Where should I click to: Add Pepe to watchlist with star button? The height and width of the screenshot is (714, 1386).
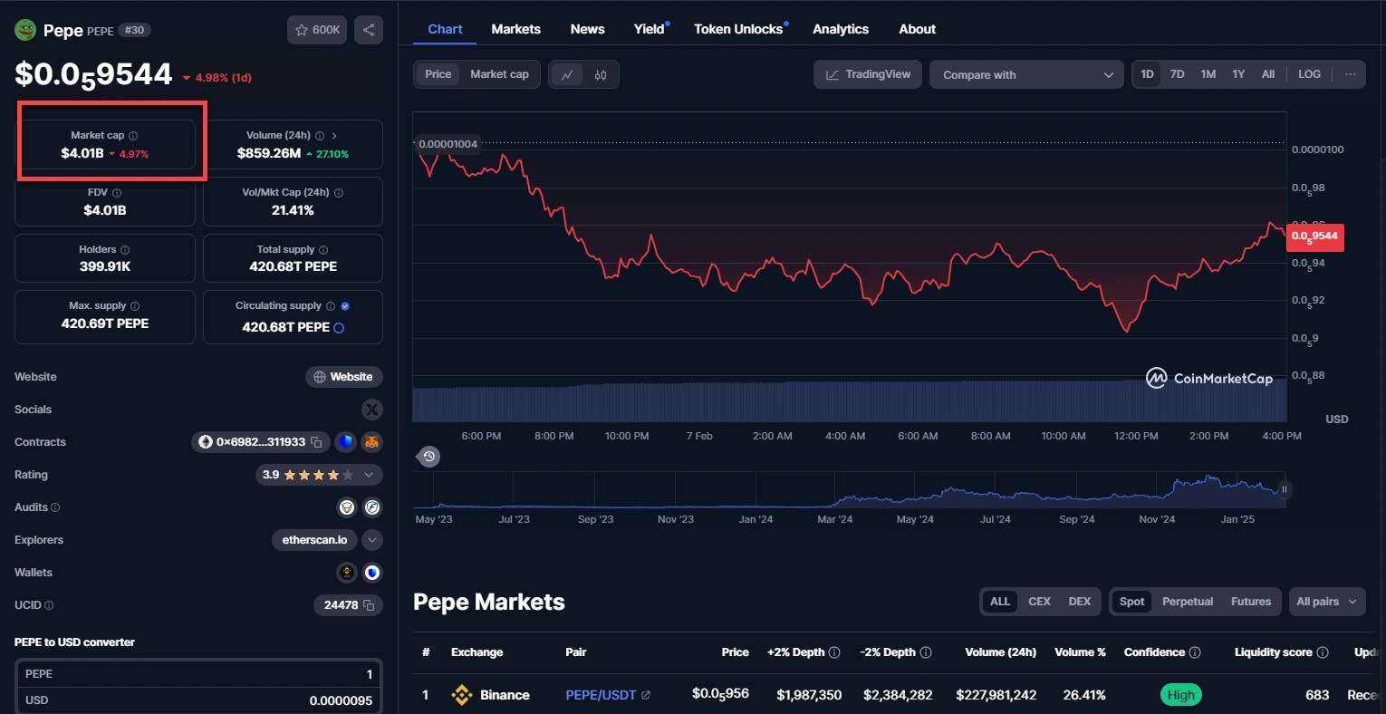[x=317, y=30]
